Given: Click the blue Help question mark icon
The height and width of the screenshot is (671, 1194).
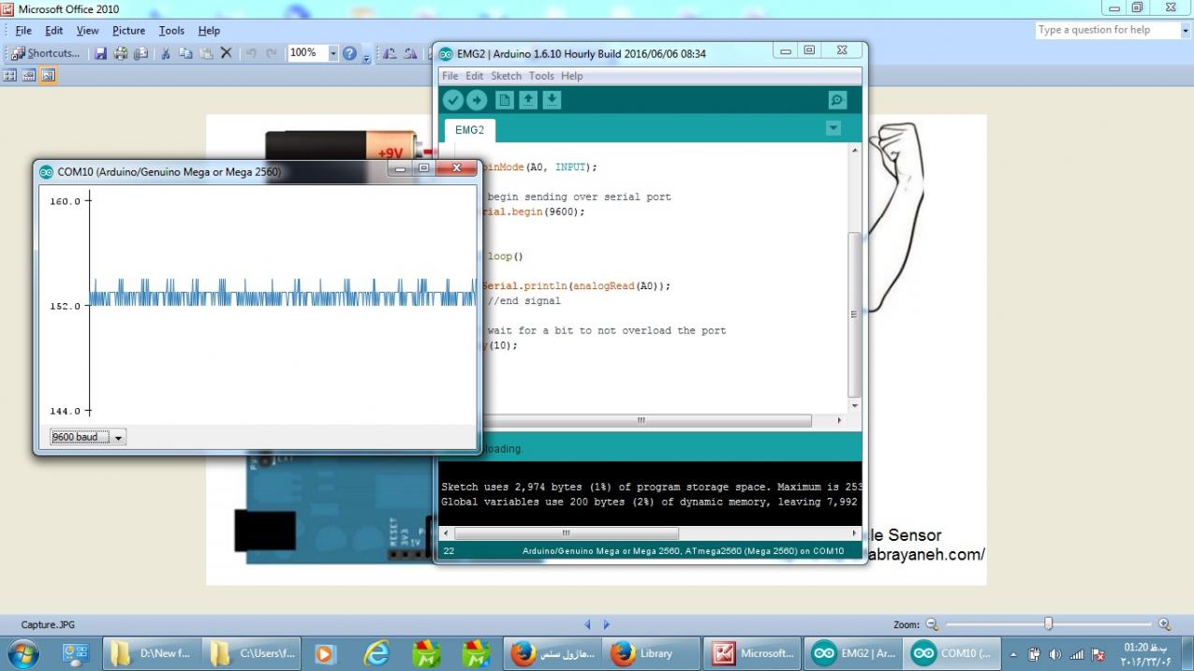Looking at the screenshot, I should (349, 53).
